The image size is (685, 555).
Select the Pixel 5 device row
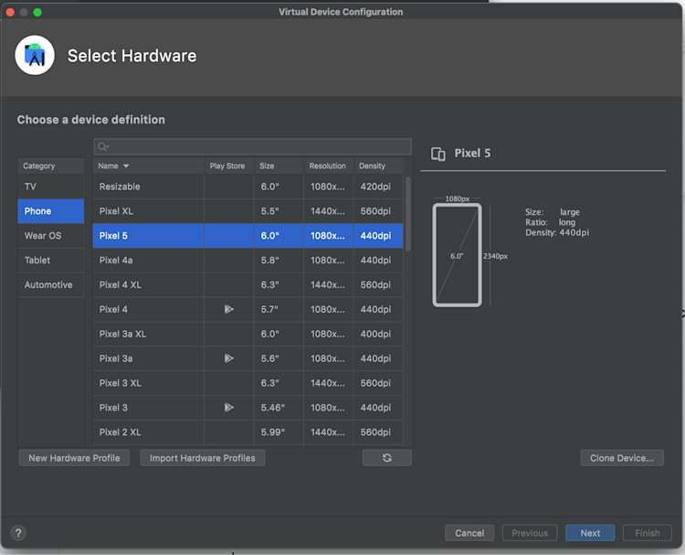coord(248,236)
